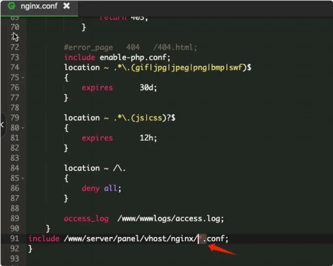Click line number 72 in gutter

[x=15, y=47]
